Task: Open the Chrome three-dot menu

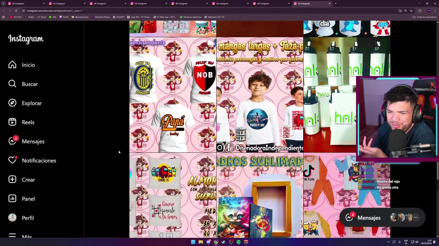Action: click(x=435, y=11)
